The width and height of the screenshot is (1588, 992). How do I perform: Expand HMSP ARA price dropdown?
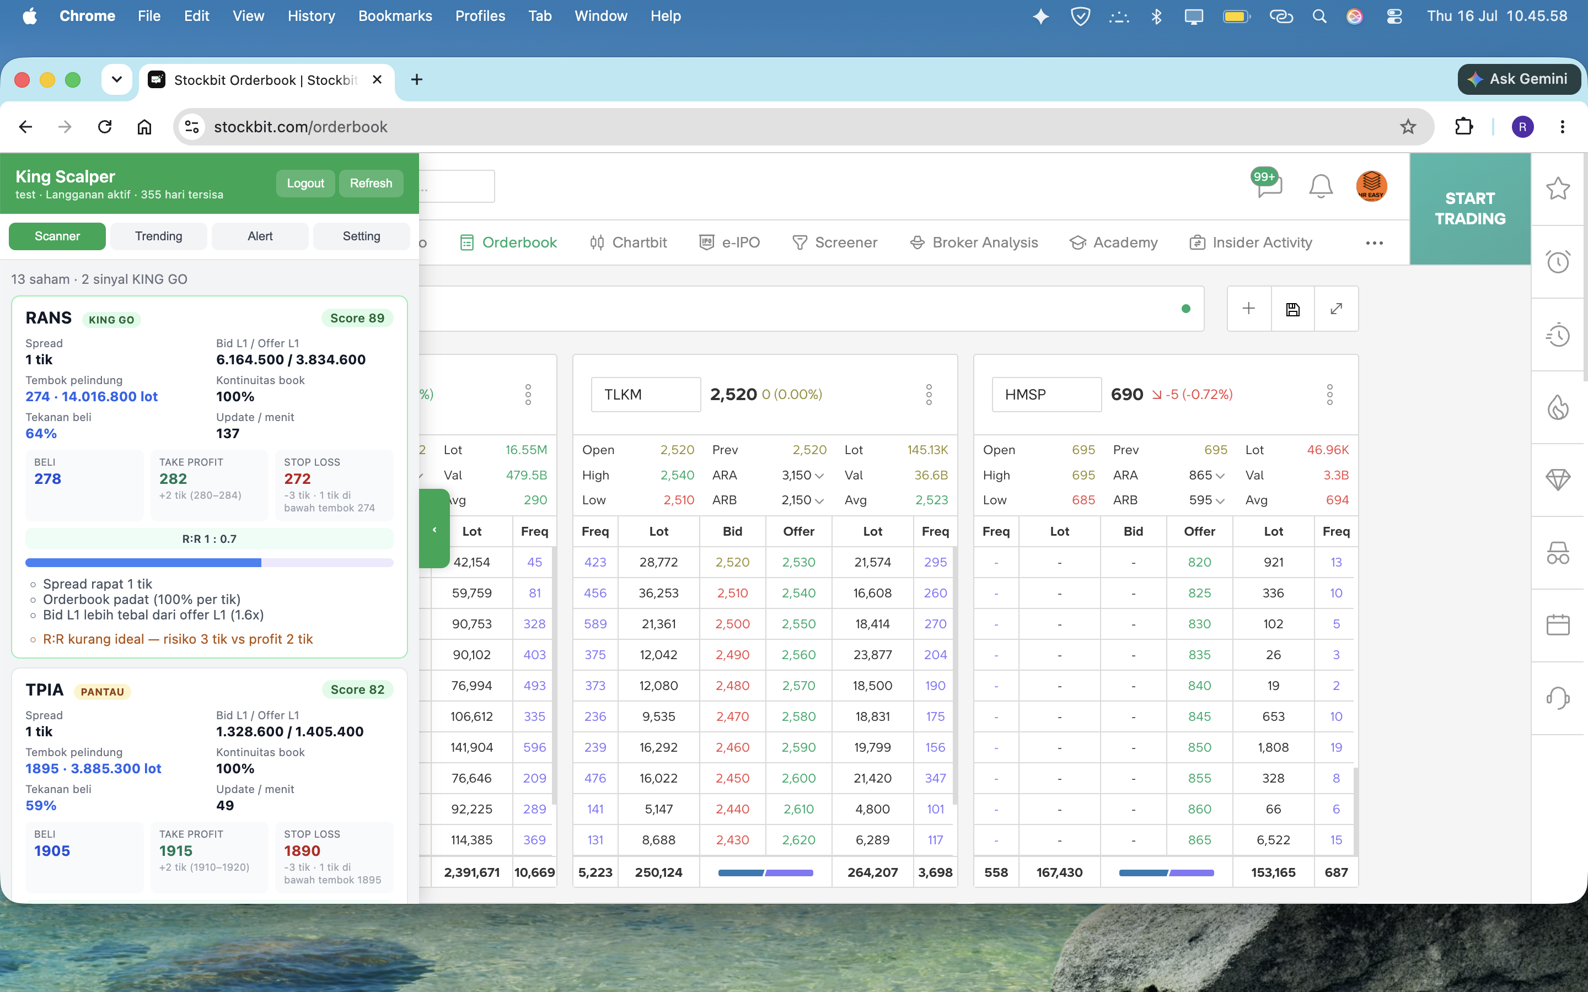1220,476
